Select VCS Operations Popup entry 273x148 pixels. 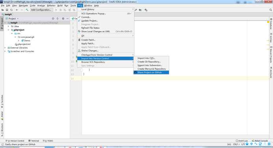(106, 13)
